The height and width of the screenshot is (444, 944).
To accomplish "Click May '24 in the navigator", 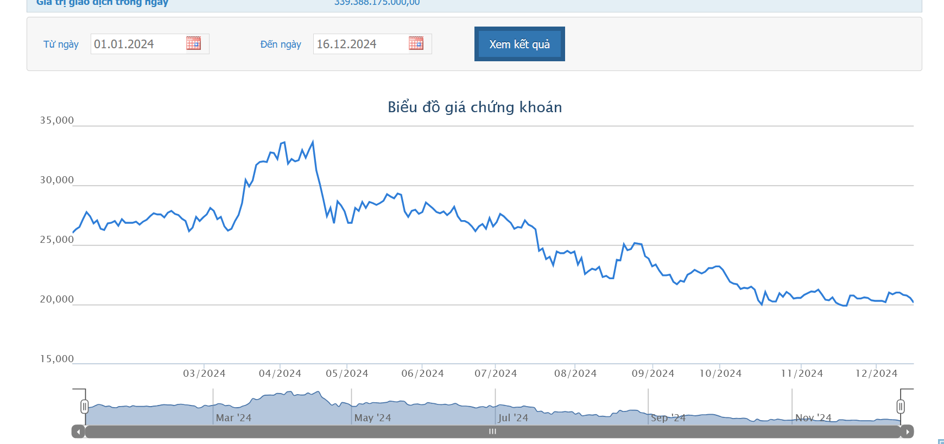I will click(x=372, y=418).
